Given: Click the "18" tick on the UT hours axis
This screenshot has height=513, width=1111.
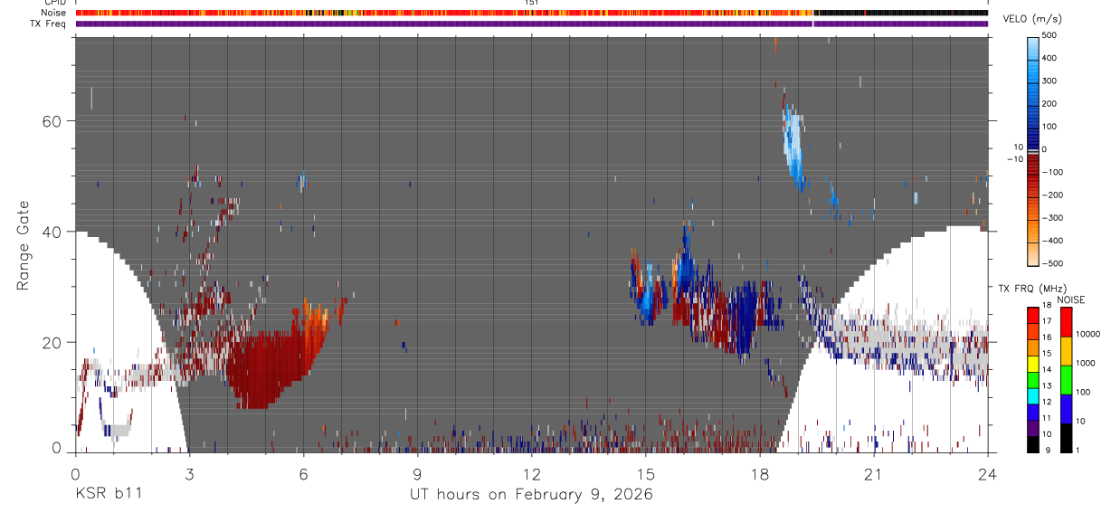Looking at the screenshot, I should (x=760, y=474).
